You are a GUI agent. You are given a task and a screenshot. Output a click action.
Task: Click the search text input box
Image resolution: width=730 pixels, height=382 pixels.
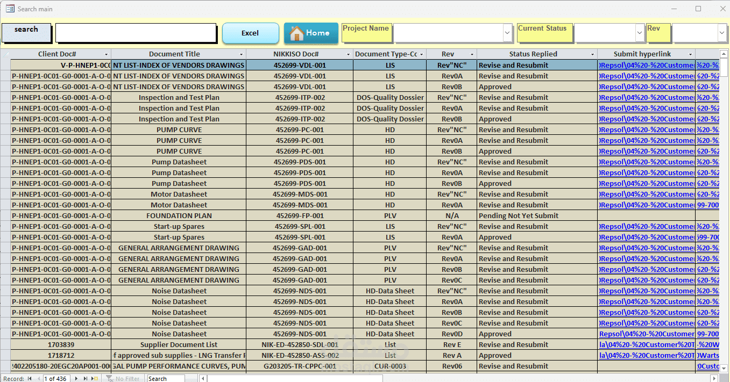pyautogui.click(x=136, y=33)
